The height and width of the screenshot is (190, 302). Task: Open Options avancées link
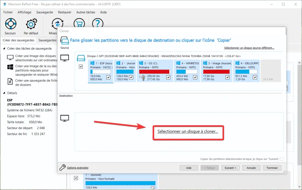tap(78, 168)
